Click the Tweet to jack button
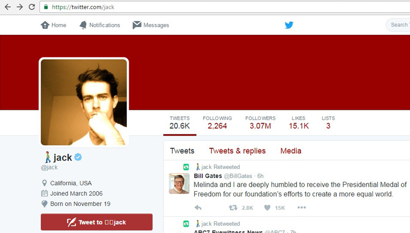This screenshot has width=410, height=233. click(x=96, y=222)
